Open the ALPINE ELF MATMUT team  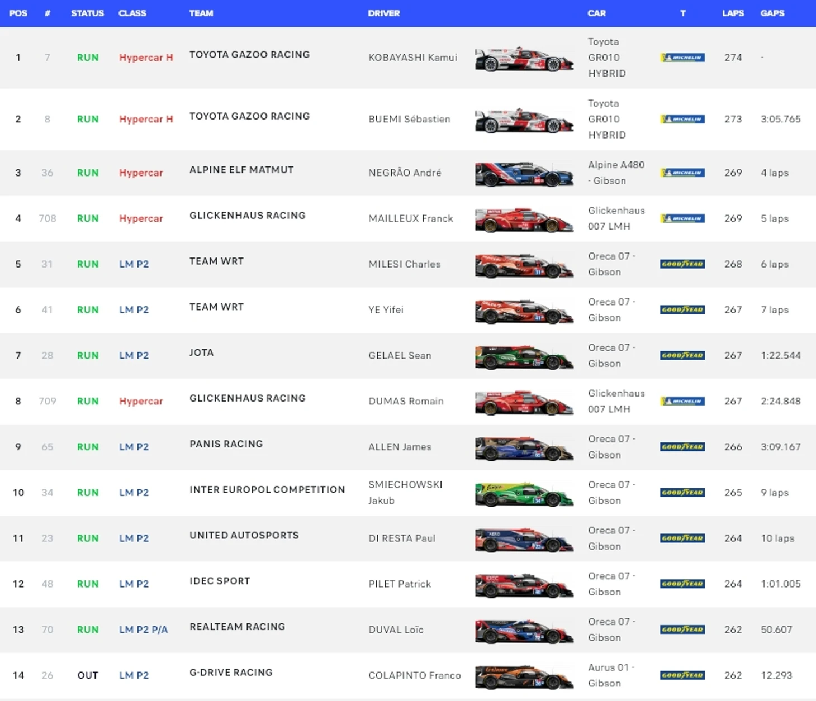coord(241,170)
